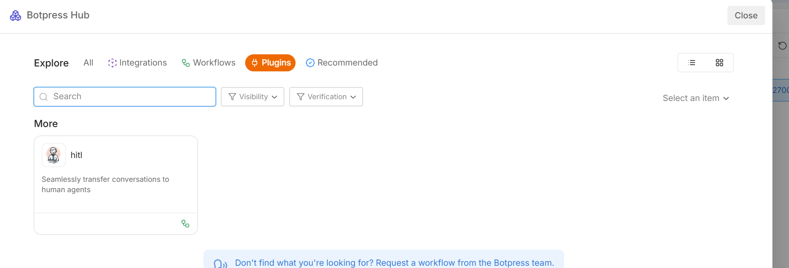789x268 pixels.
Task: Filter by Recommended items
Action: pos(342,63)
